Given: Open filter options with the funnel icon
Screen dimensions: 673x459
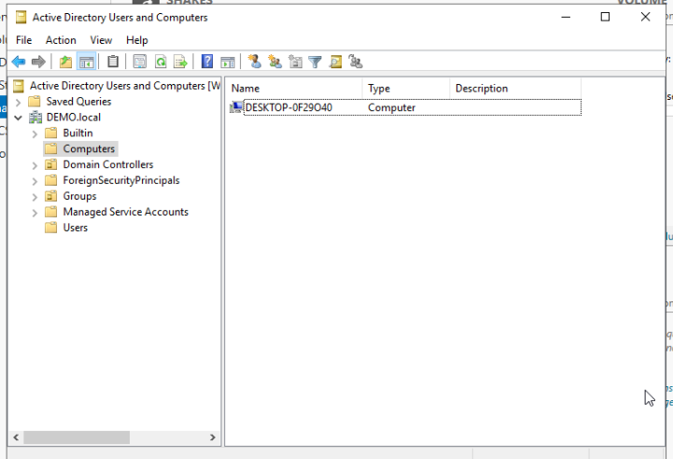Looking at the screenshot, I should [x=315, y=63].
